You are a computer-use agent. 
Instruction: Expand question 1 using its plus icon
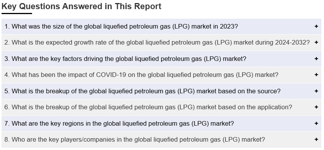[x=316, y=26]
